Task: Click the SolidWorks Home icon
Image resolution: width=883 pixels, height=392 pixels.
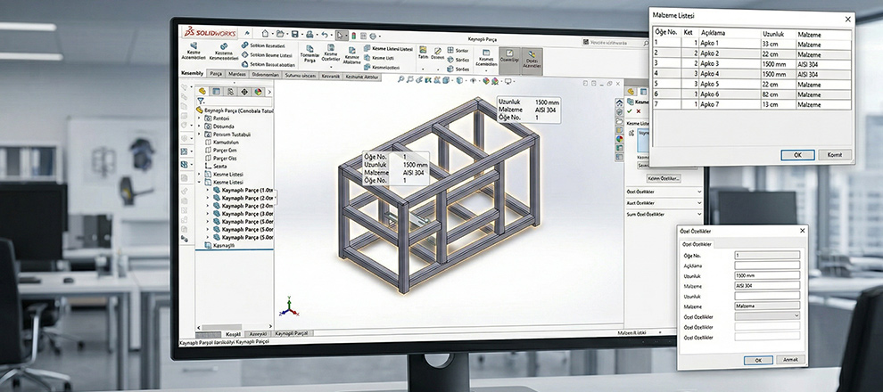Action: [x=265, y=34]
